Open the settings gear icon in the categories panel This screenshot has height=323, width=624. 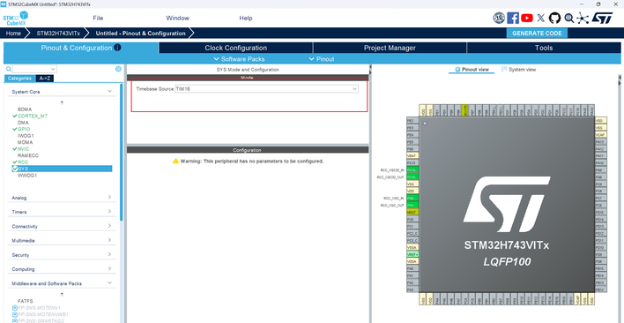click(118, 69)
